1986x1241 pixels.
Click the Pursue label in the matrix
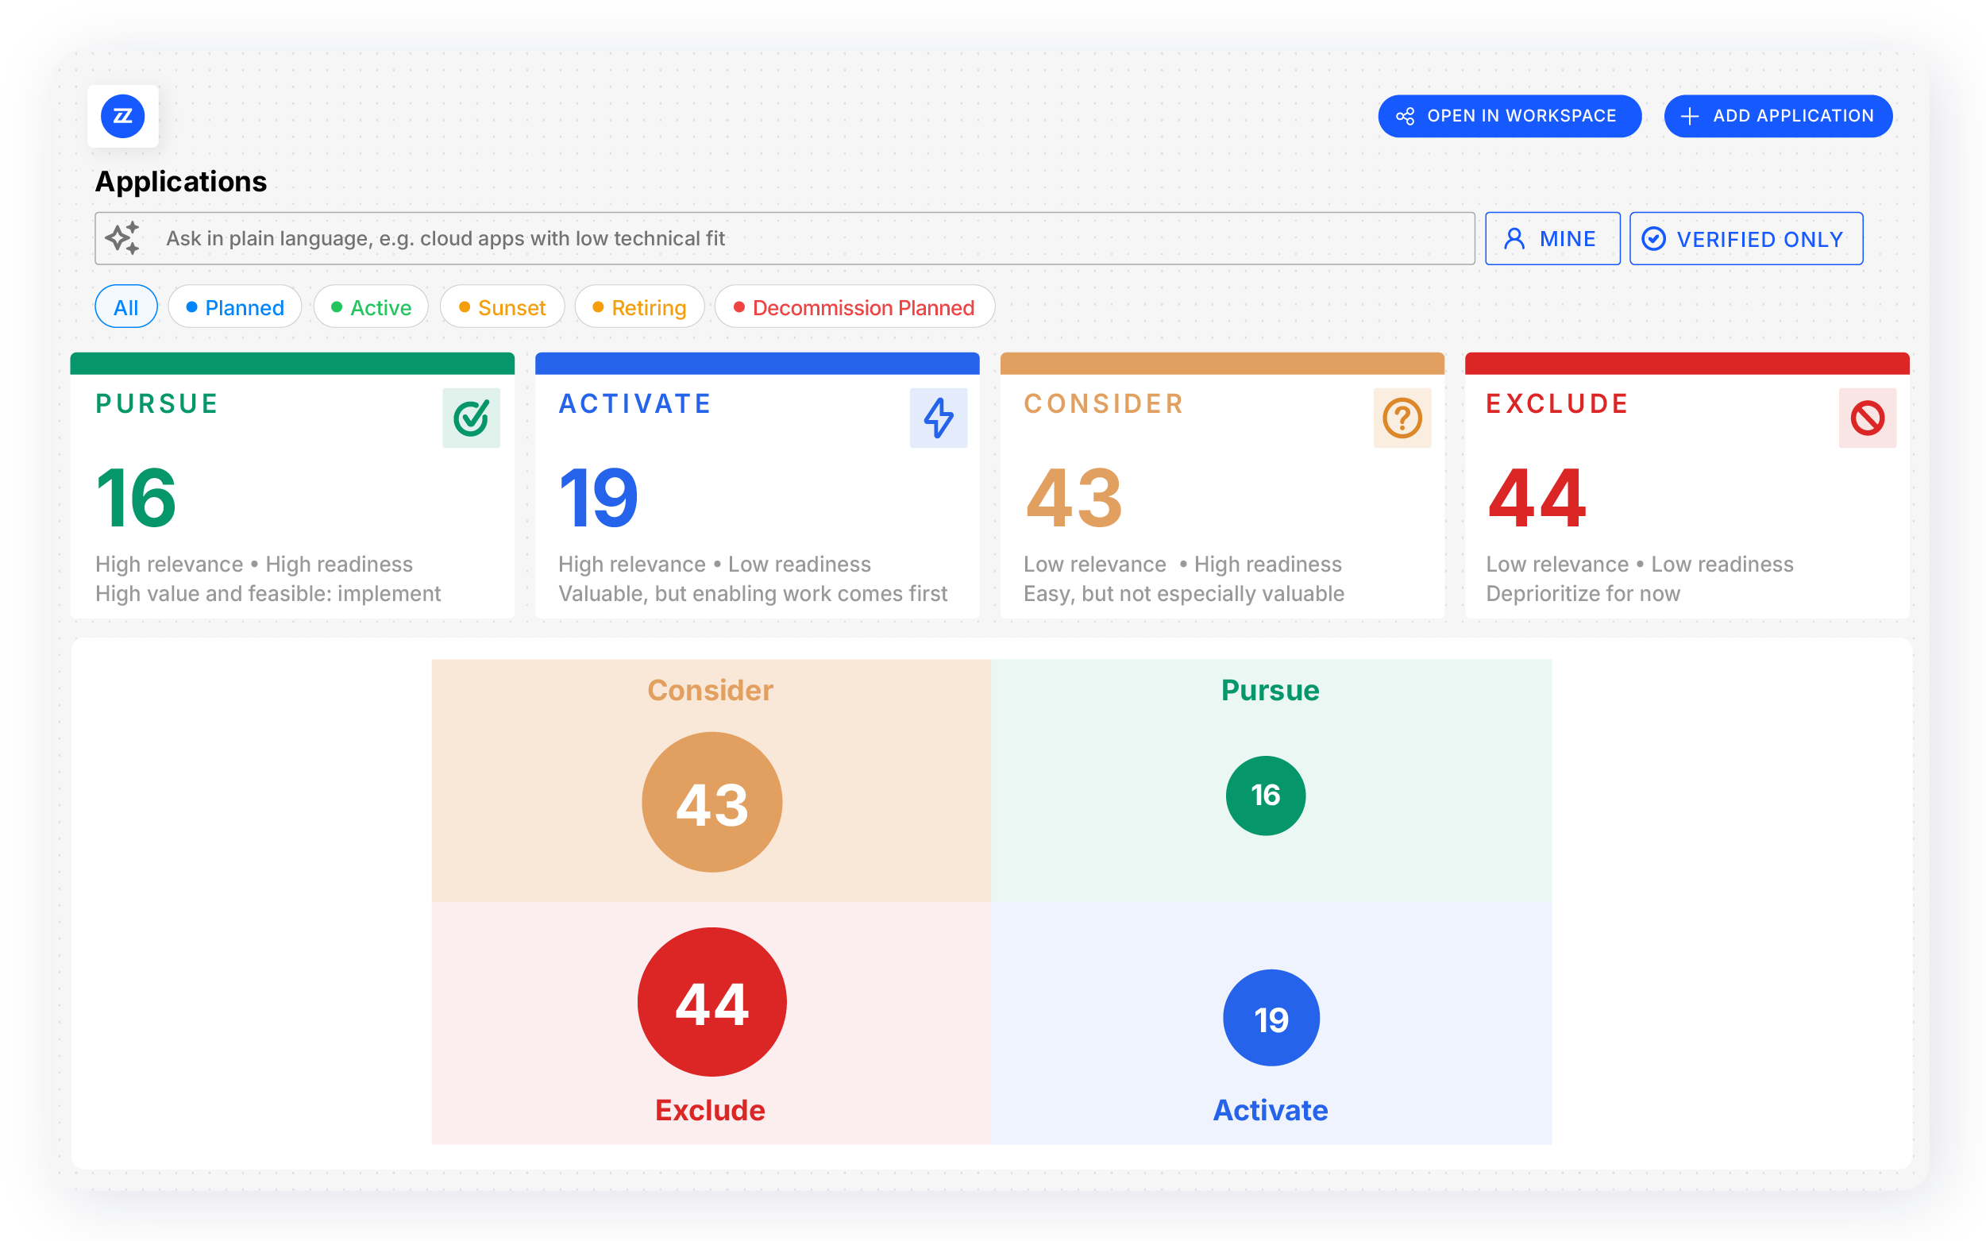(x=1271, y=690)
